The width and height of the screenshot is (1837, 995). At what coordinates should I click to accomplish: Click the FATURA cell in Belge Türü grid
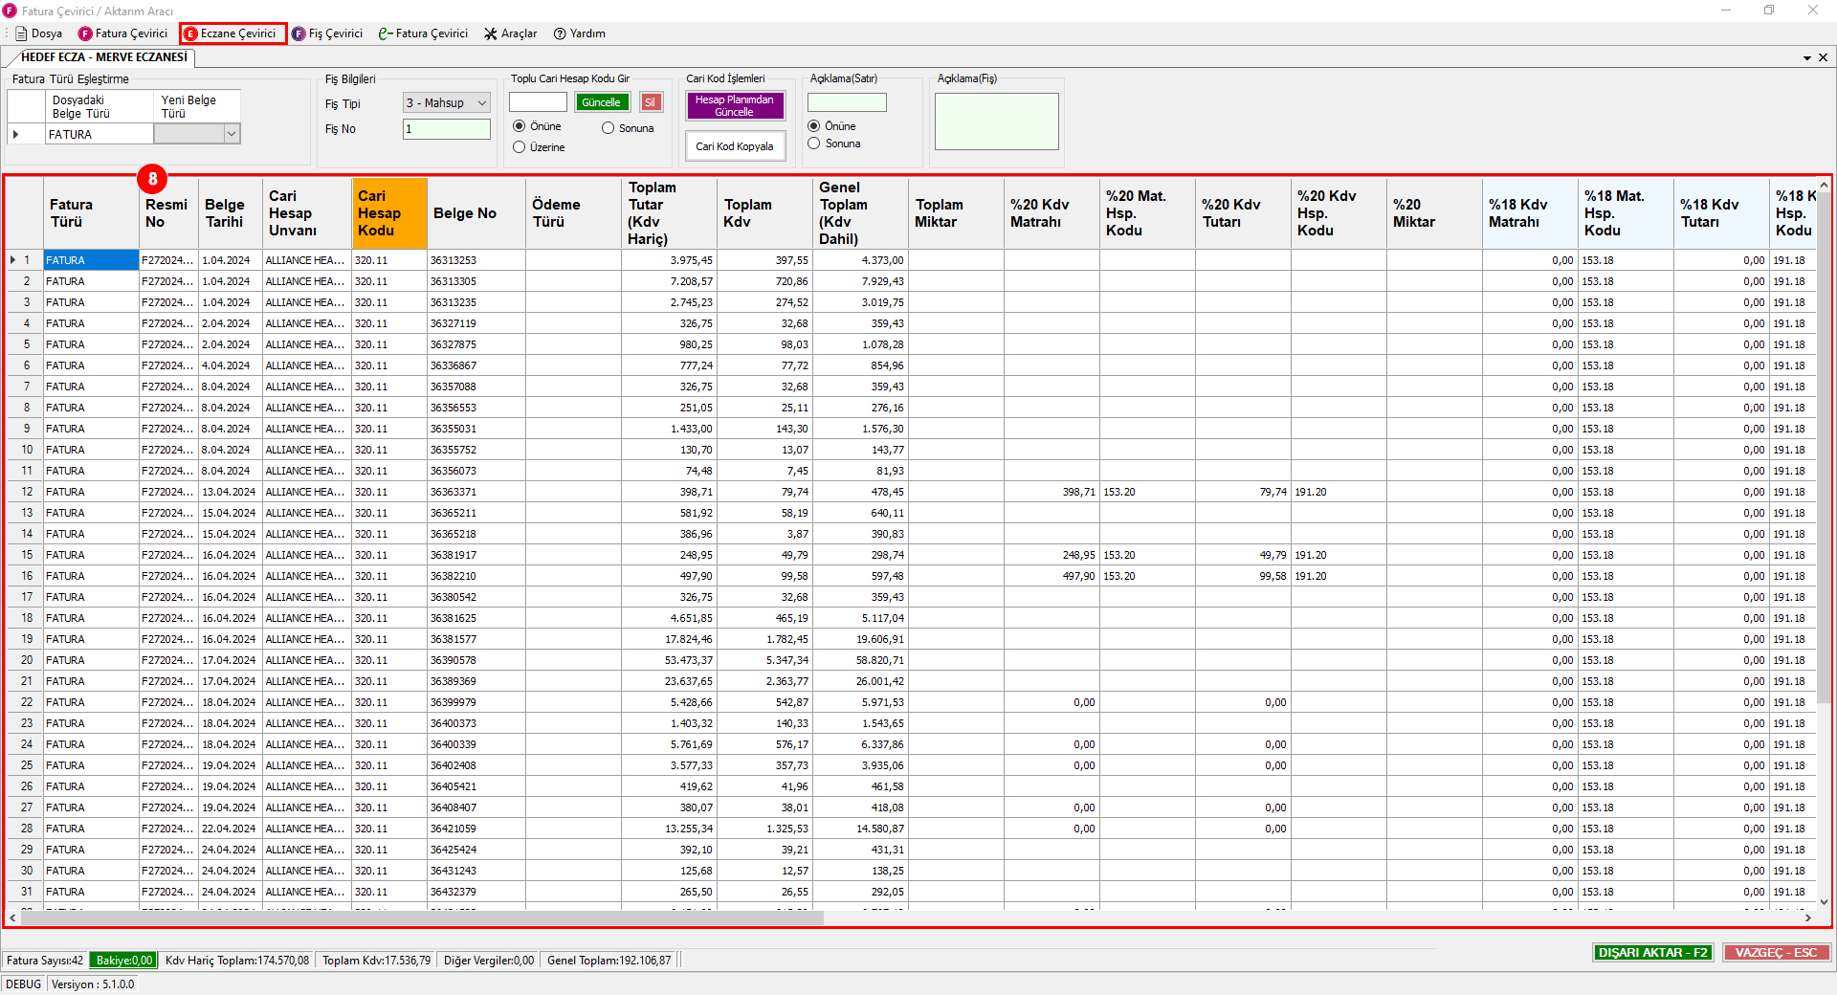click(x=99, y=135)
